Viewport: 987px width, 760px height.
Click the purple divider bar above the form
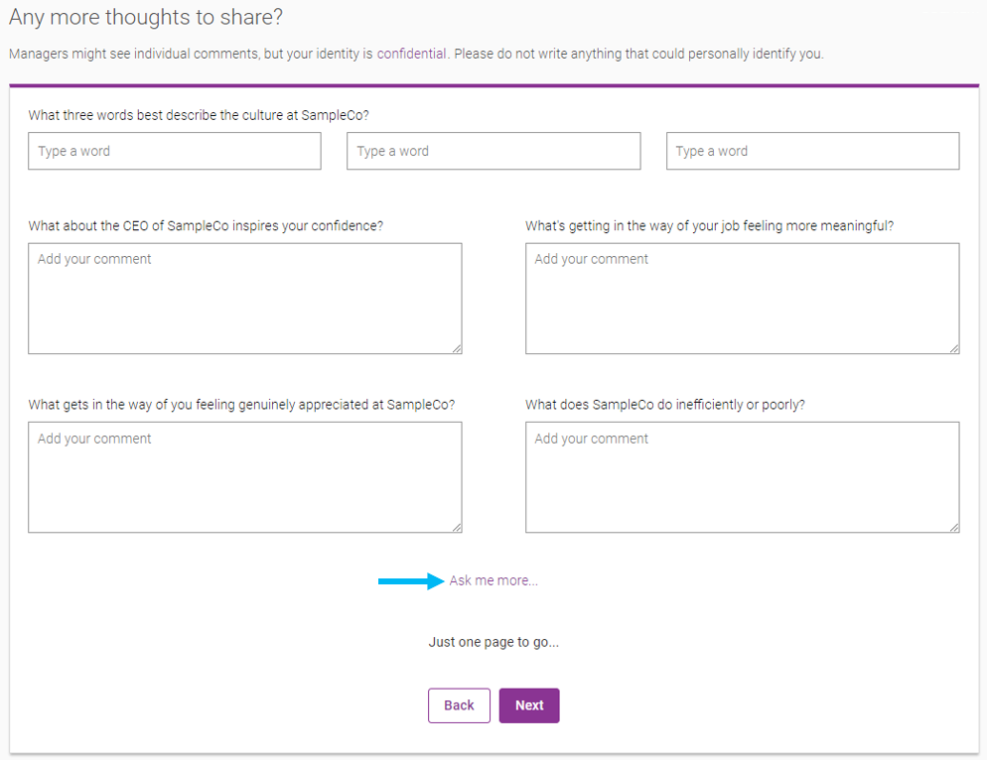pos(493,84)
